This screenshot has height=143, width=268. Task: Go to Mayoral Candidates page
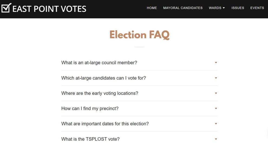[x=183, y=8]
